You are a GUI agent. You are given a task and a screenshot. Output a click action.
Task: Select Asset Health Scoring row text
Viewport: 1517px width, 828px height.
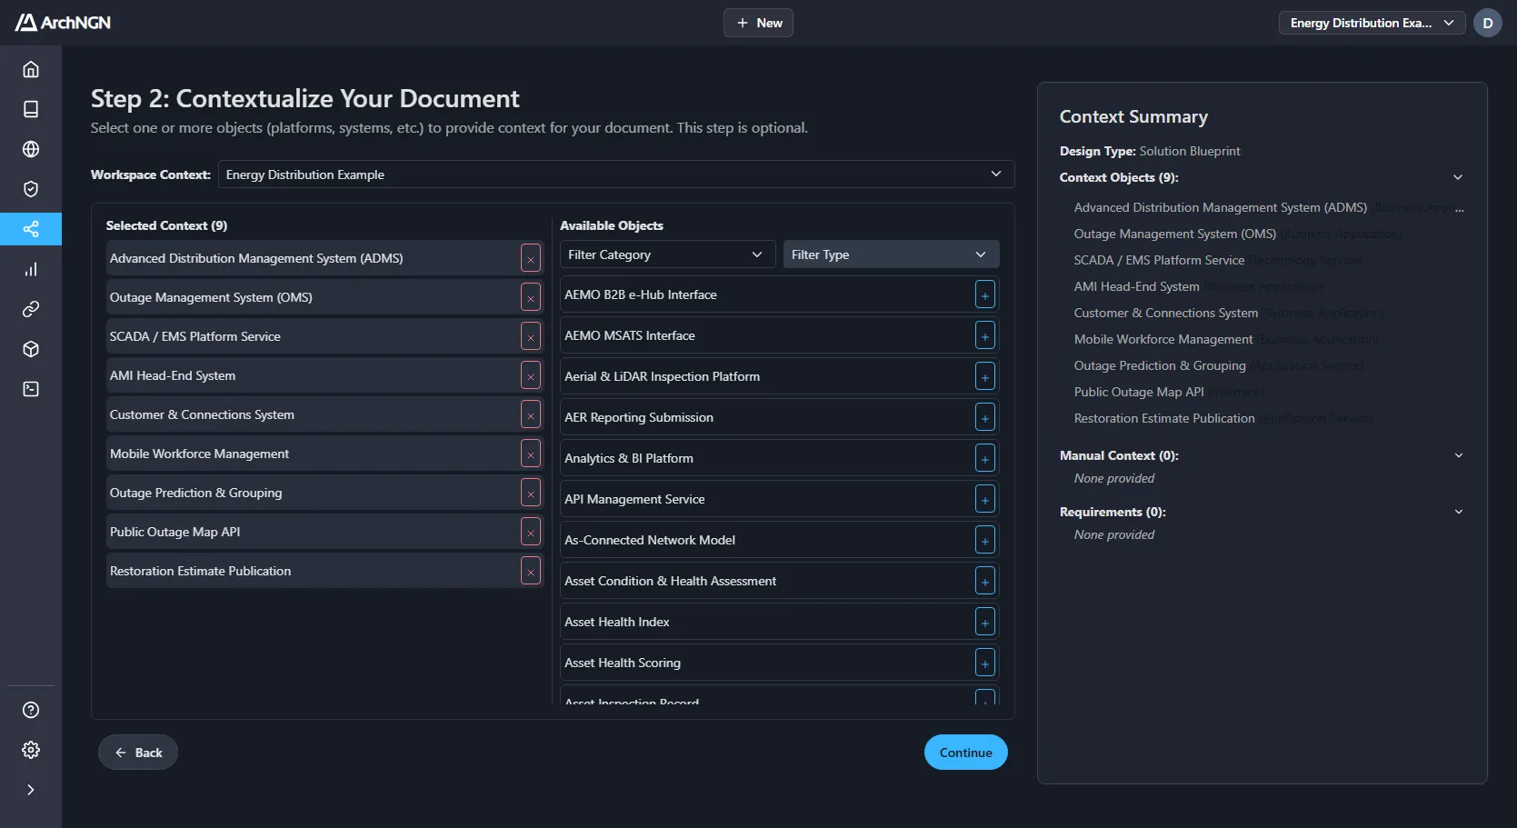coord(623,663)
